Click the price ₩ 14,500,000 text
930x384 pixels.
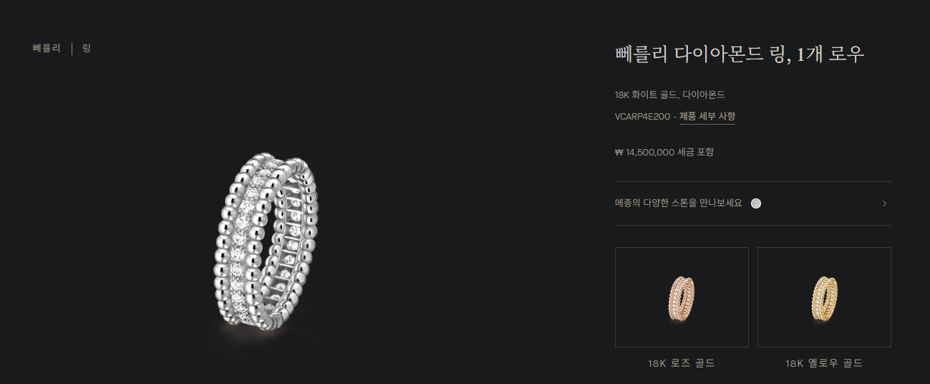click(x=644, y=152)
